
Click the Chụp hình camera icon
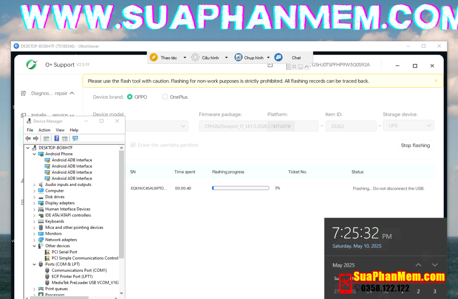tap(239, 58)
